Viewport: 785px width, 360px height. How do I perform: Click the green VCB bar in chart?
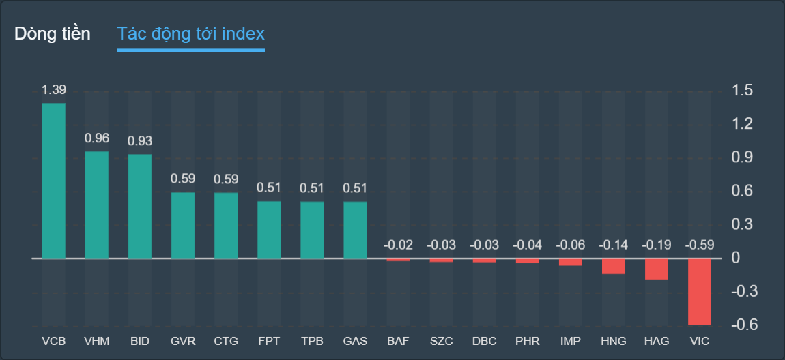(54, 181)
